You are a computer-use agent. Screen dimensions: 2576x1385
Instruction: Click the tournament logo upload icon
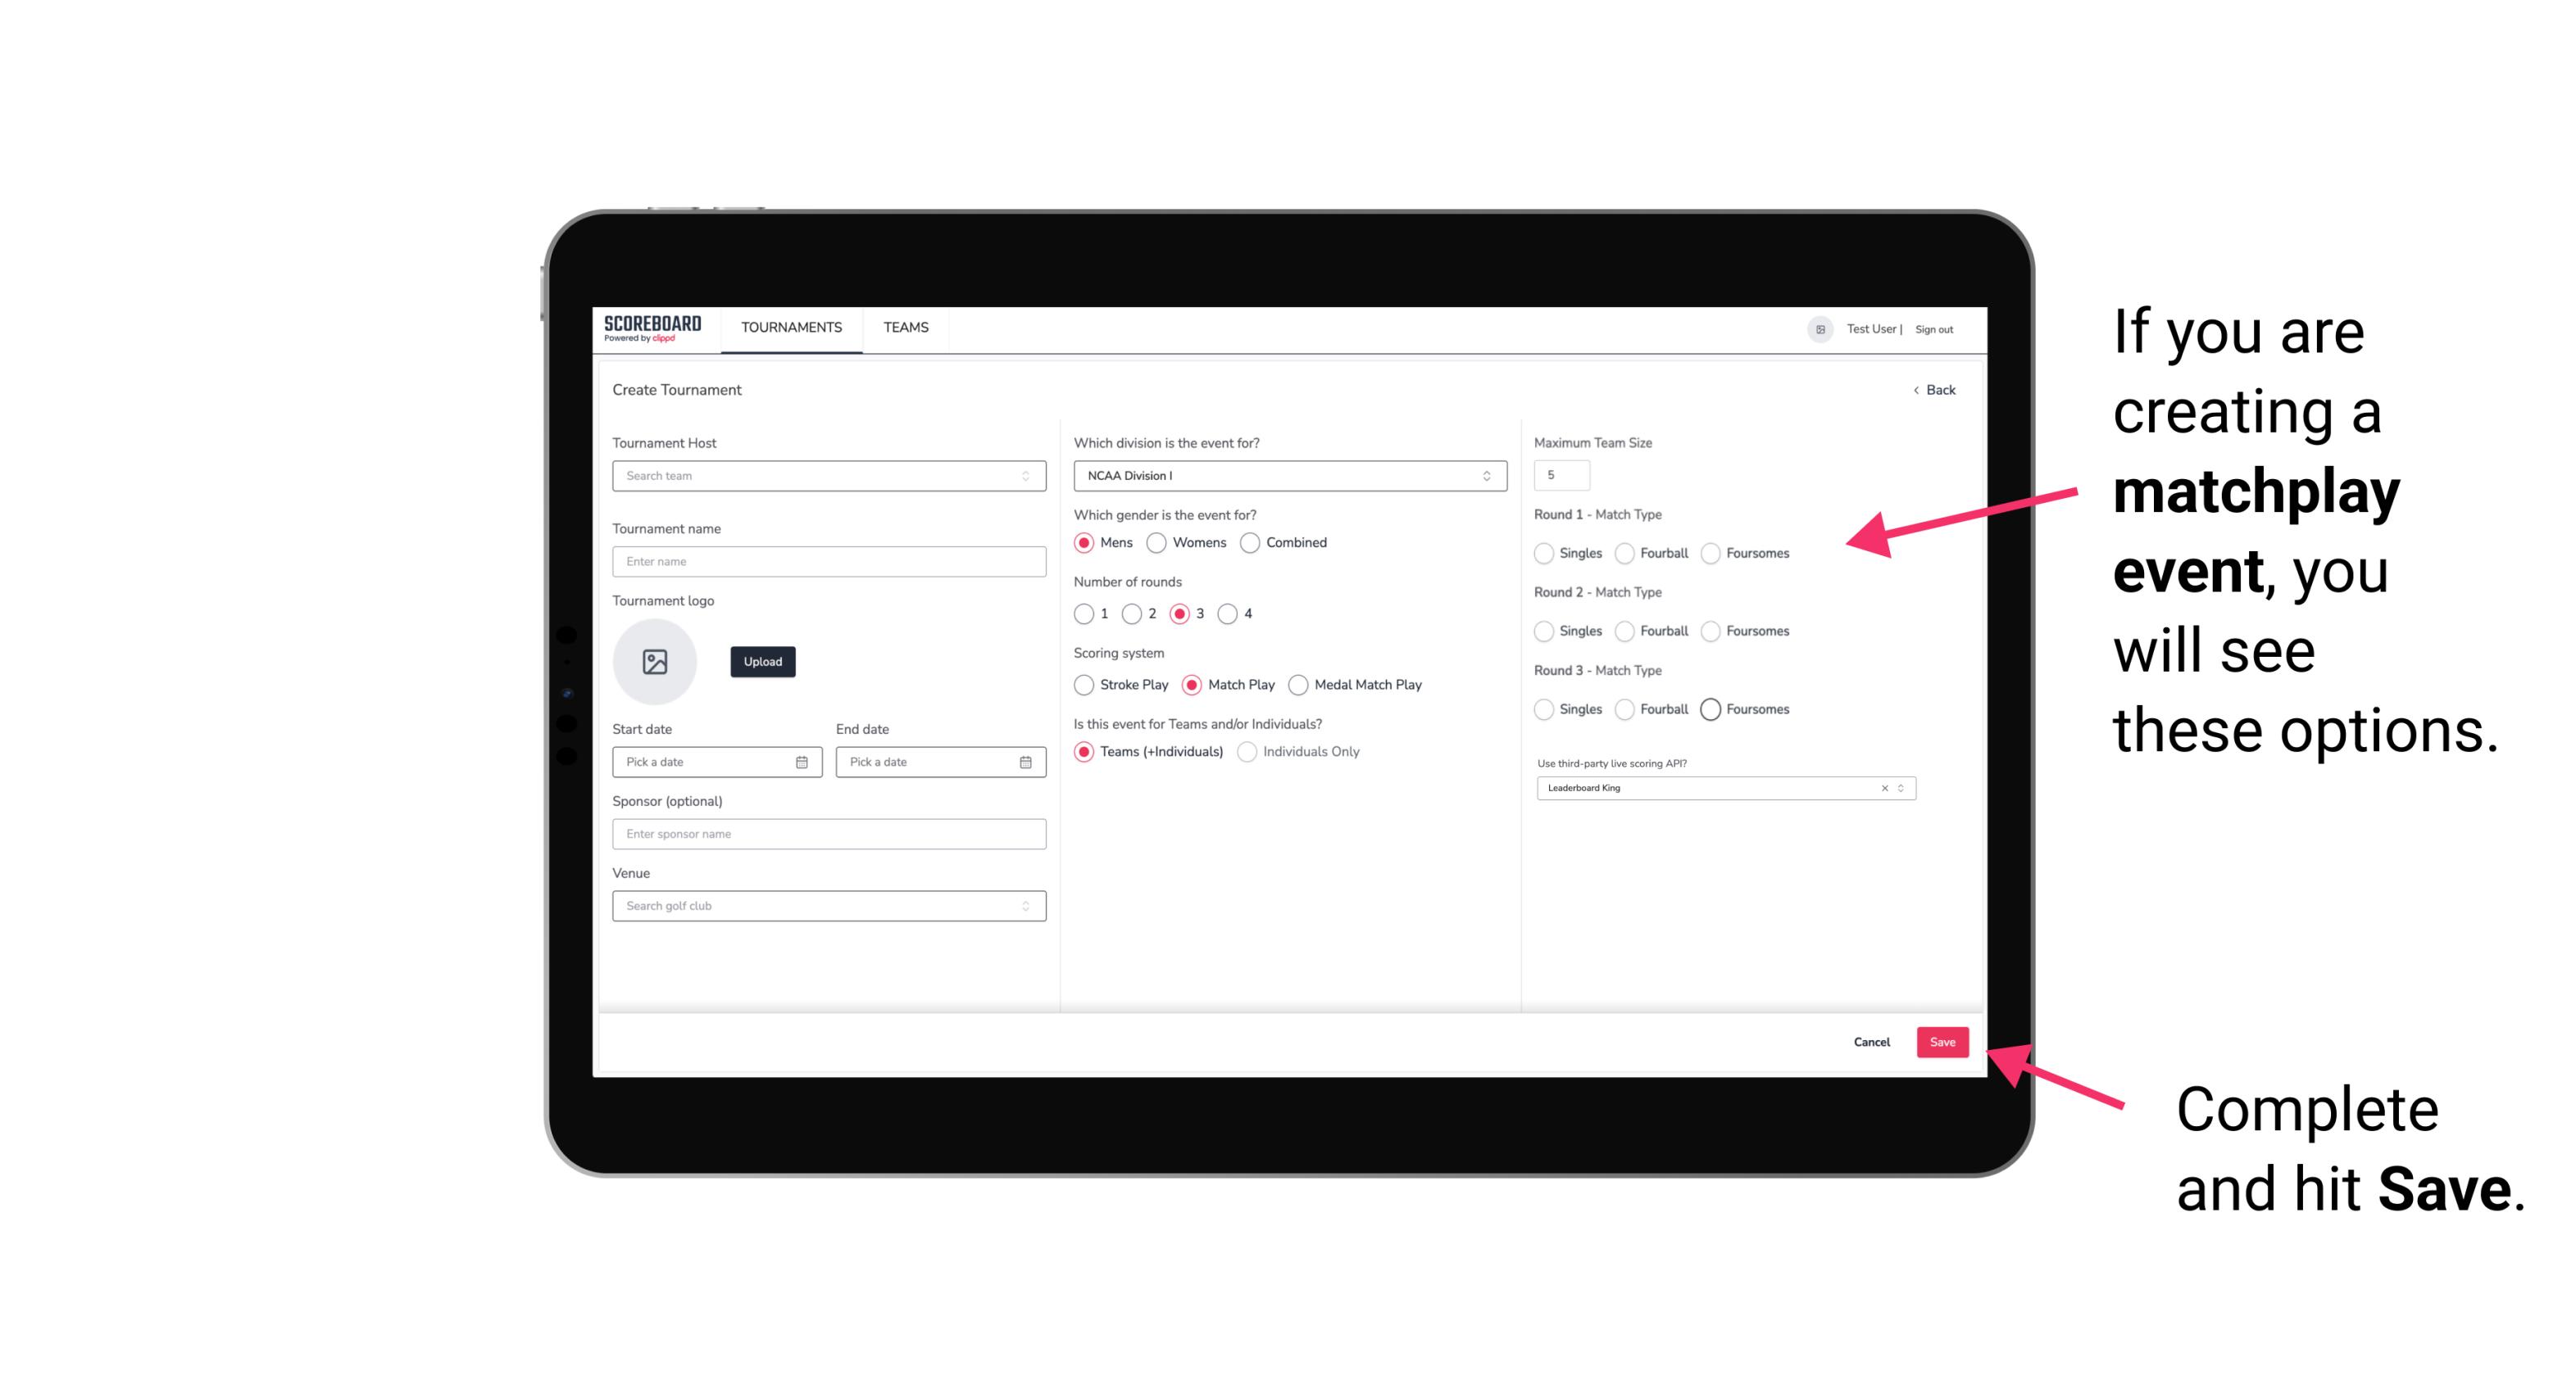656,662
